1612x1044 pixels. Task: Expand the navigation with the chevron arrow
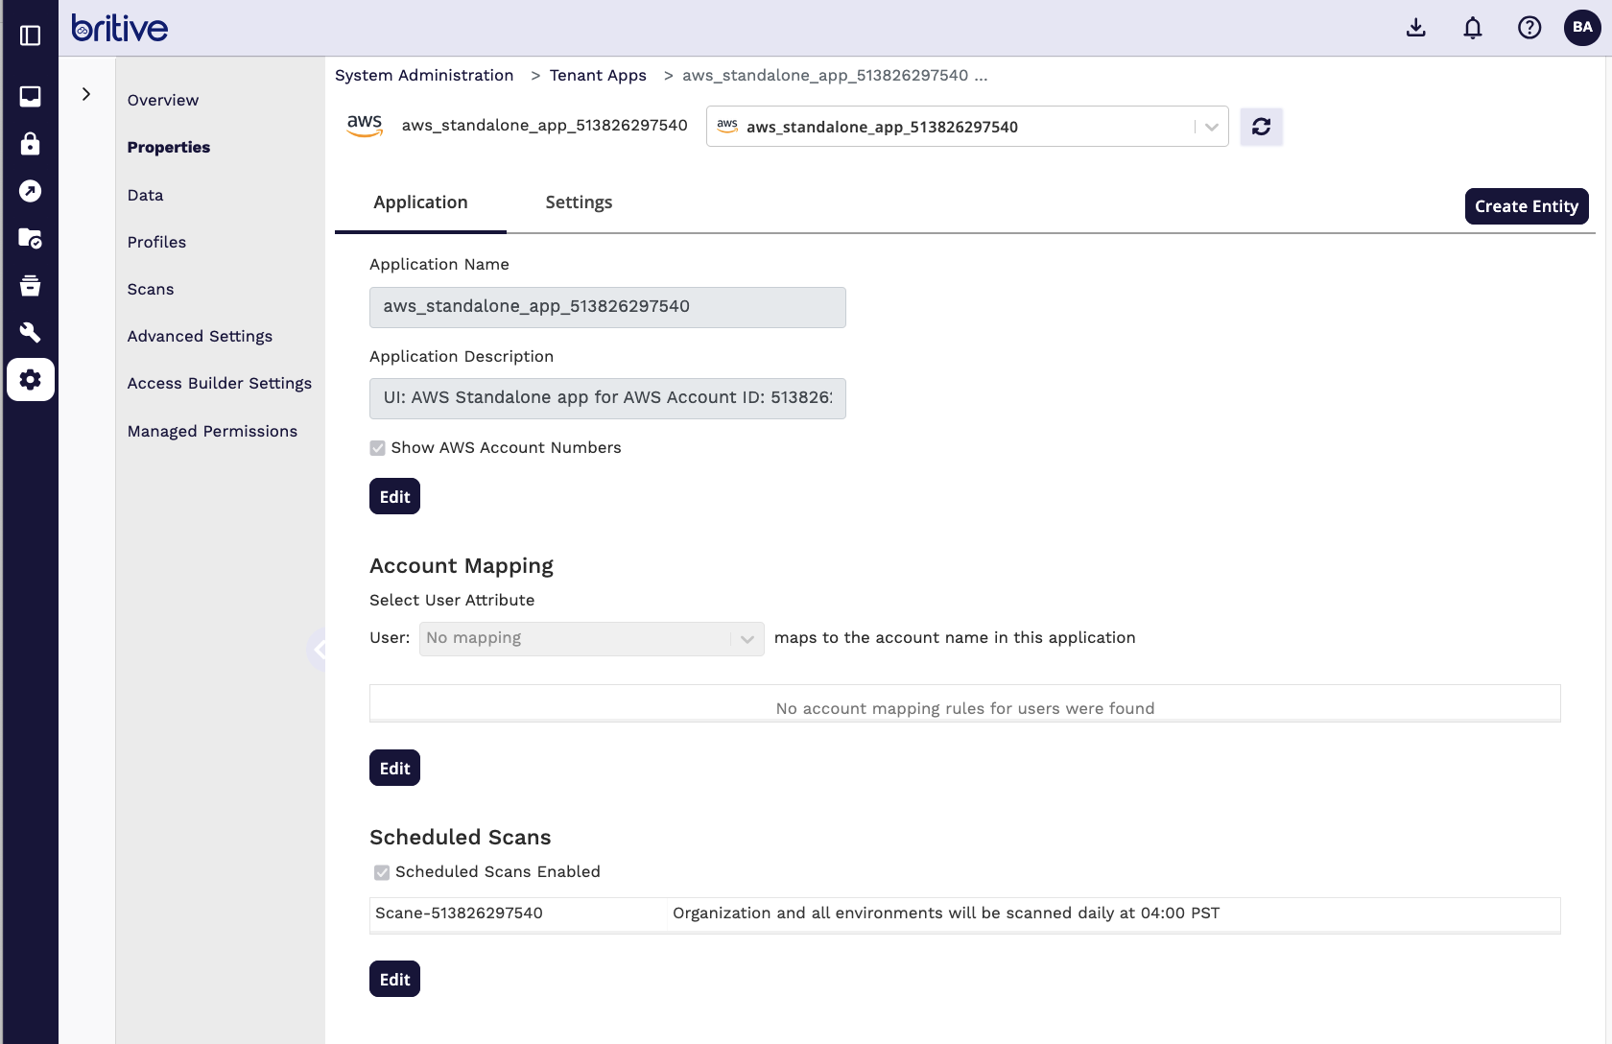point(86,94)
